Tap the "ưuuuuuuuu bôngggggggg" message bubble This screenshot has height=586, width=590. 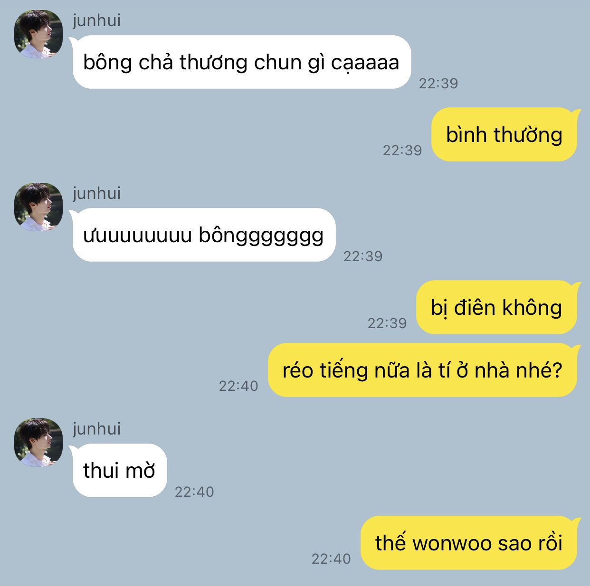203,235
